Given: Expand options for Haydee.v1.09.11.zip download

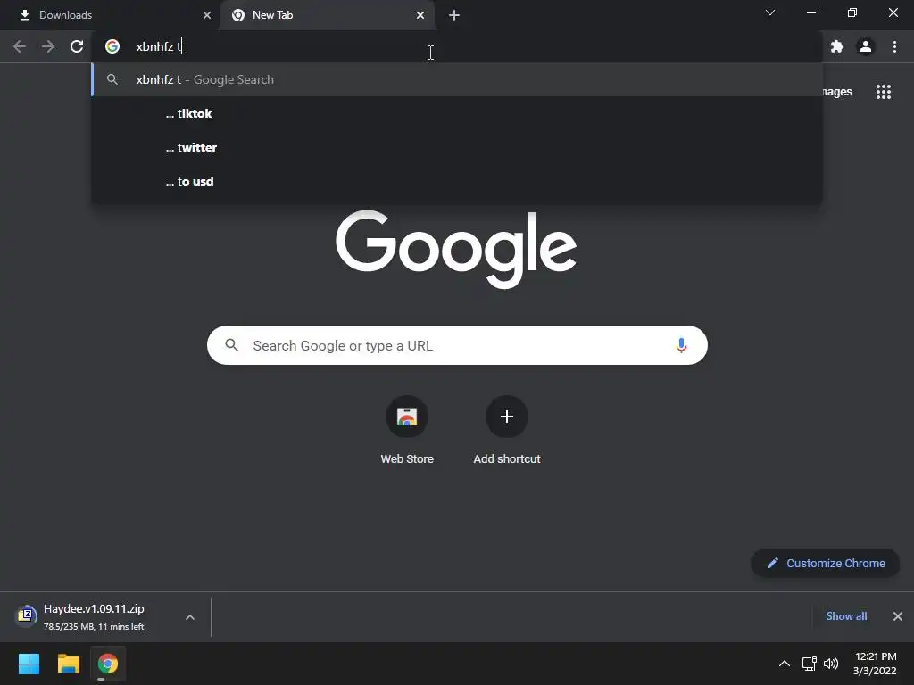Looking at the screenshot, I should pos(190,617).
